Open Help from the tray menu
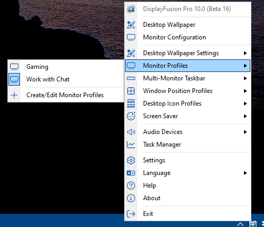The image size is (264, 227). coord(188,185)
